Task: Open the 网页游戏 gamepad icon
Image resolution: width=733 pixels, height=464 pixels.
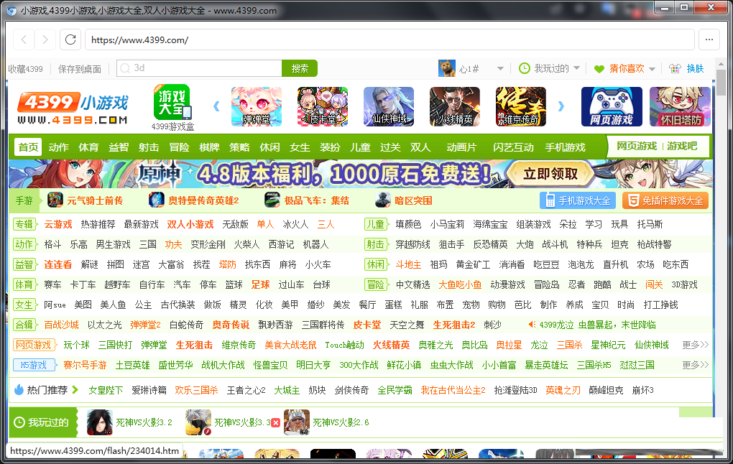Action: click(611, 106)
